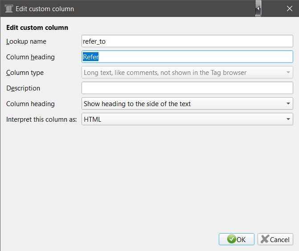Click the calibre library icon in title bar
This screenshot has height=251, width=299.
[x=8, y=8]
